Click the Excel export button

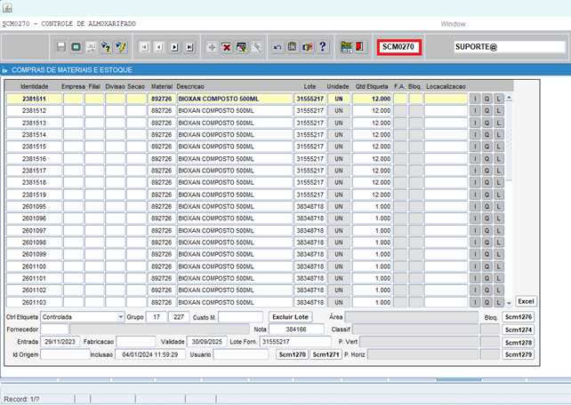[526, 301]
